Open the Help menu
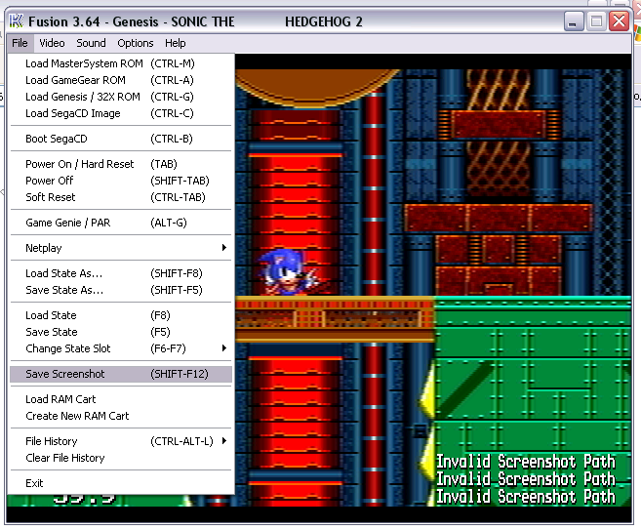Viewport: 641px width, 530px height. (x=175, y=43)
